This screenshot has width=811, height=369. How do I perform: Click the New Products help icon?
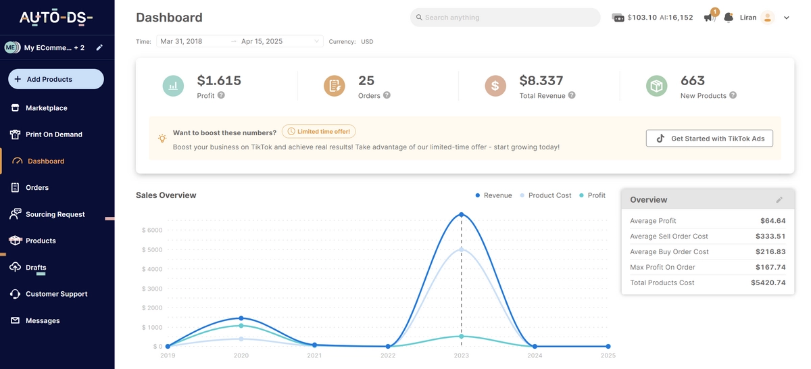tap(733, 95)
